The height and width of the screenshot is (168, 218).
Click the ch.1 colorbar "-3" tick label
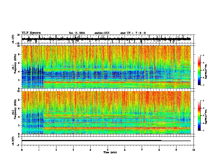pyautogui.click(x=203, y=55)
